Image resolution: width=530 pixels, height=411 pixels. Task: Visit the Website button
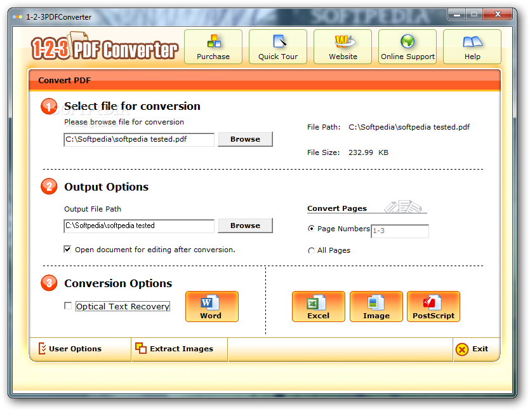tap(343, 46)
